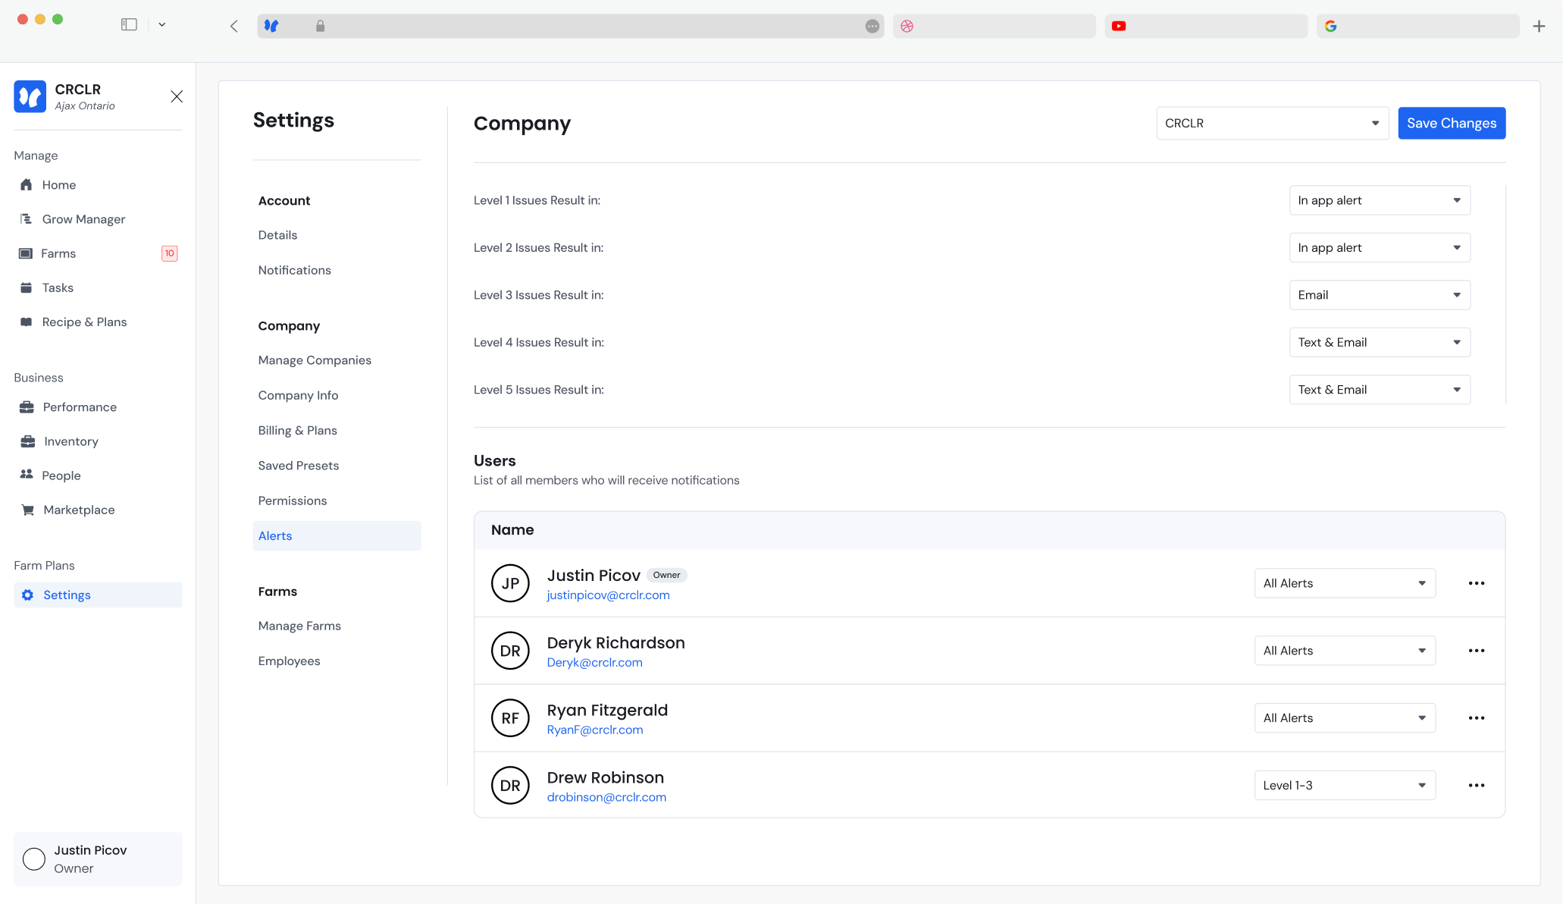Click the People group icon
Viewport: 1563px width, 904px height.
pos(27,475)
